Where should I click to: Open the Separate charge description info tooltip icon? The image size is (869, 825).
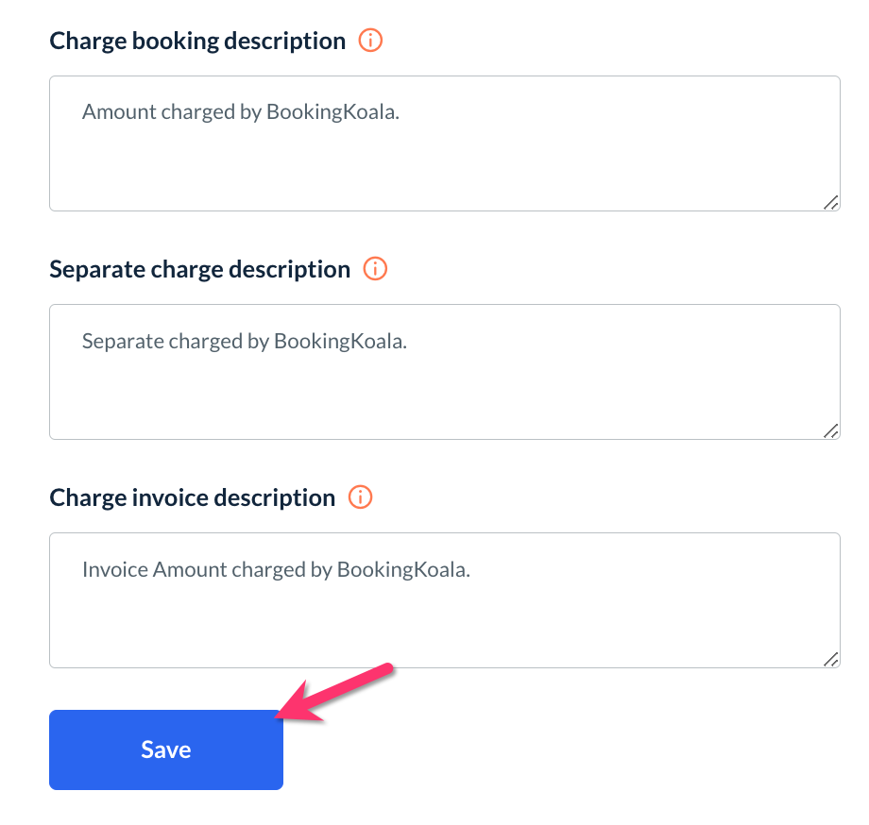tap(376, 269)
